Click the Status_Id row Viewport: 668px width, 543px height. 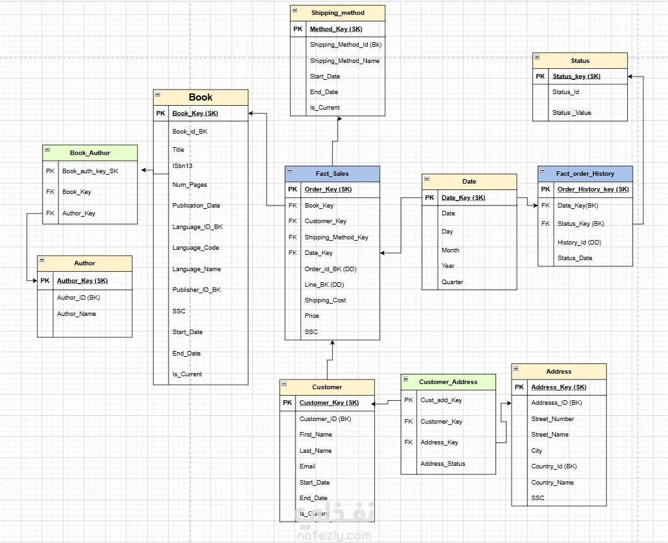(x=580, y=92)
